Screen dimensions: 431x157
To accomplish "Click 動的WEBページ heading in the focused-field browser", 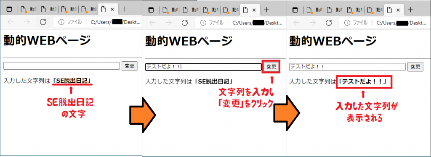I will click(x=189, y=42).
